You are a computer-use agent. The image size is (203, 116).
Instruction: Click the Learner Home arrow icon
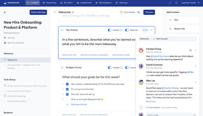pyautogui.click(x=198, y=3)
